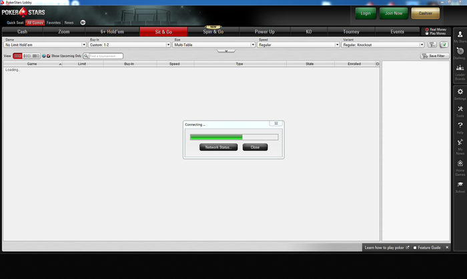This screenshot has height=279, width=467.
Task: Click the PokerStars logo
Action: (23, 12)
